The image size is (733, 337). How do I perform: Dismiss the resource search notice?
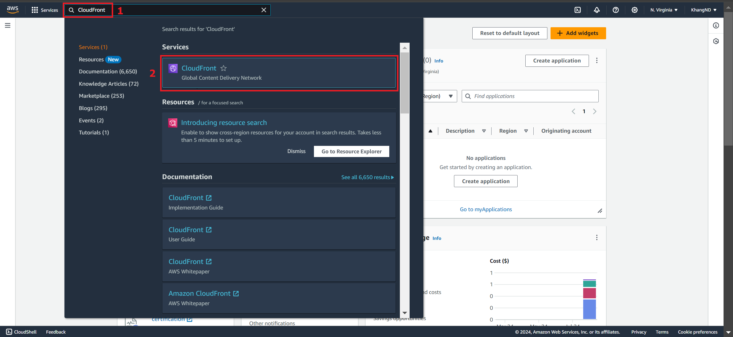(296, 151)
